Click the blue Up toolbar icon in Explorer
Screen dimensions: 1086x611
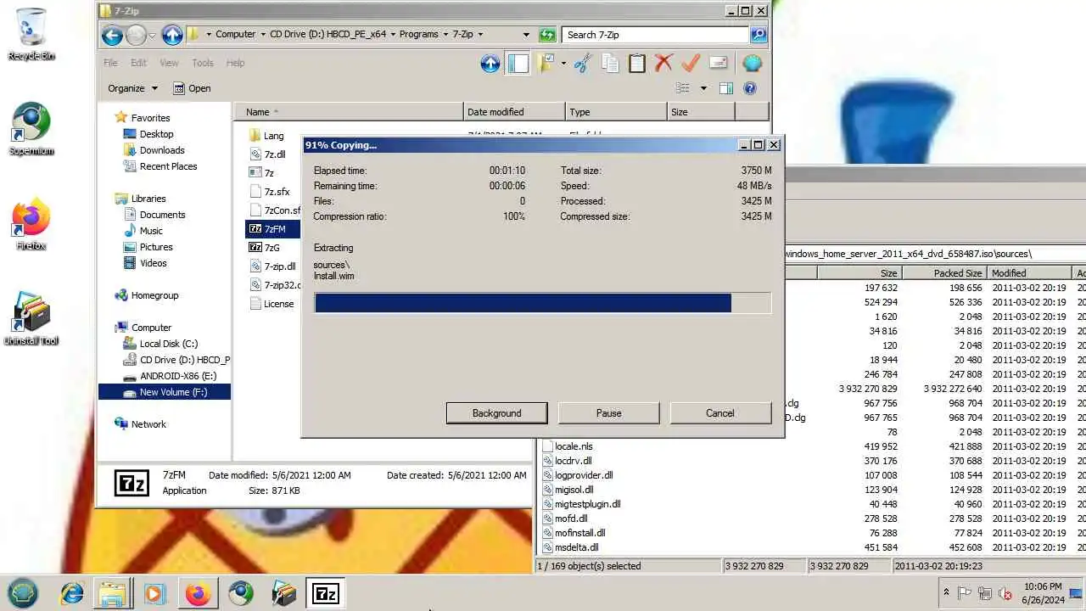point(490,63)
